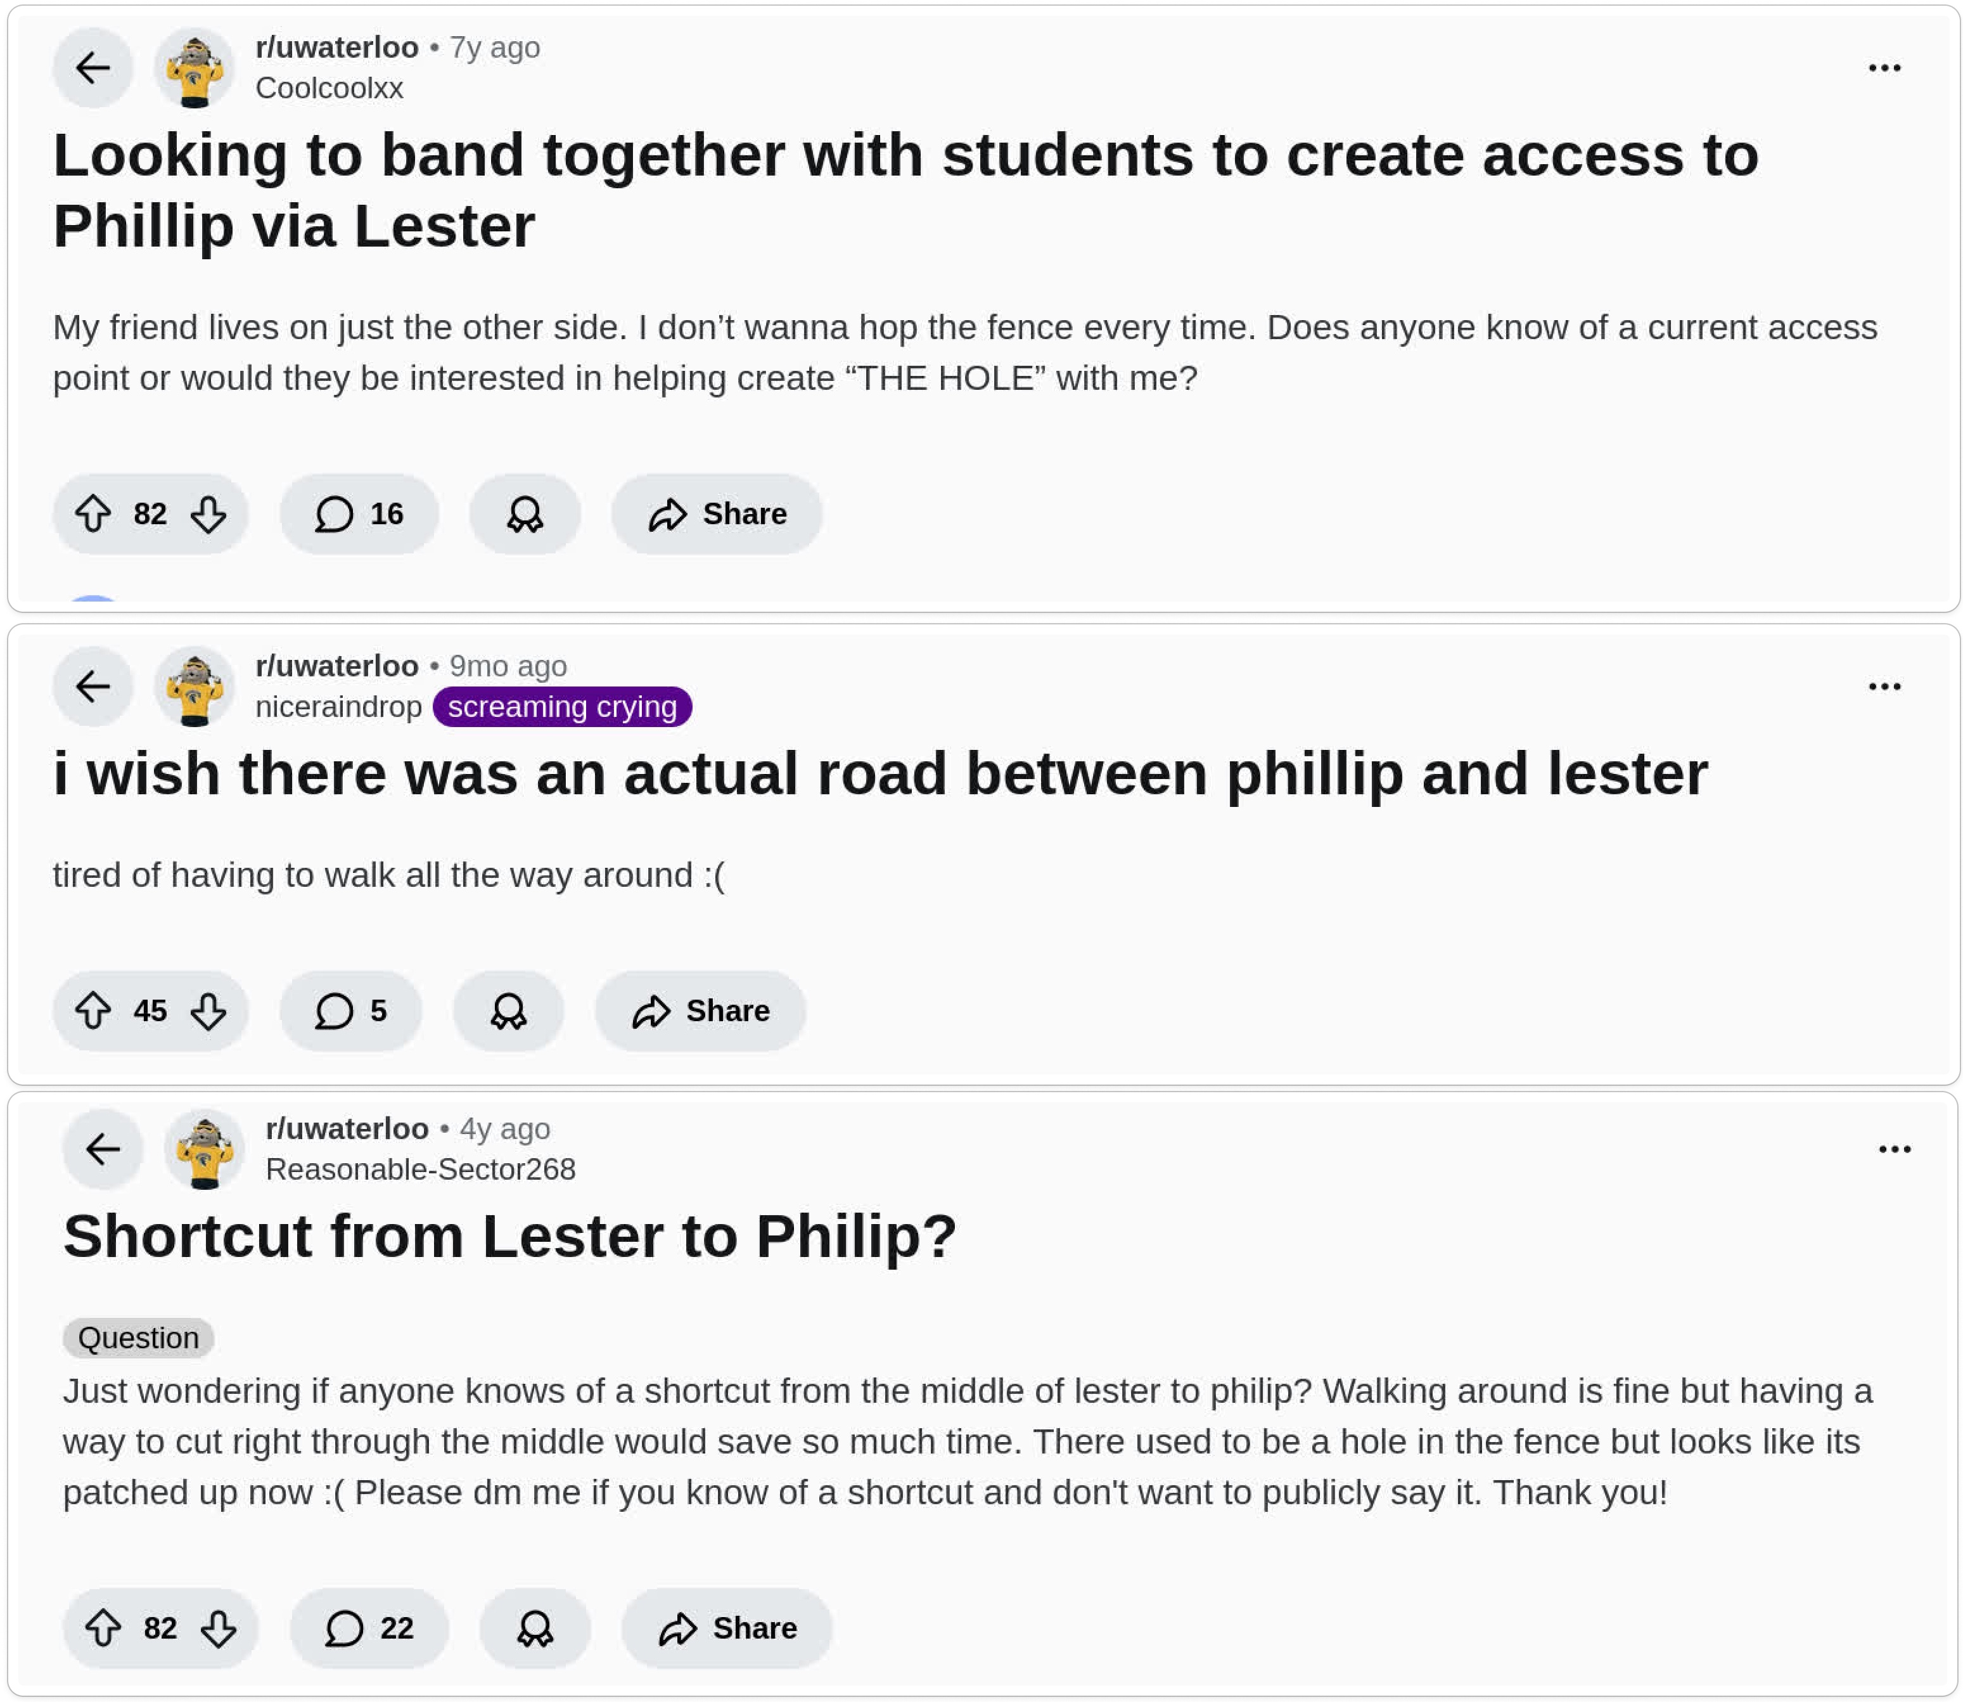This screenshot has width=1963, height=1702.
Task: Visit Coolcoolxx's profile
Action: (x=329, y=87)
